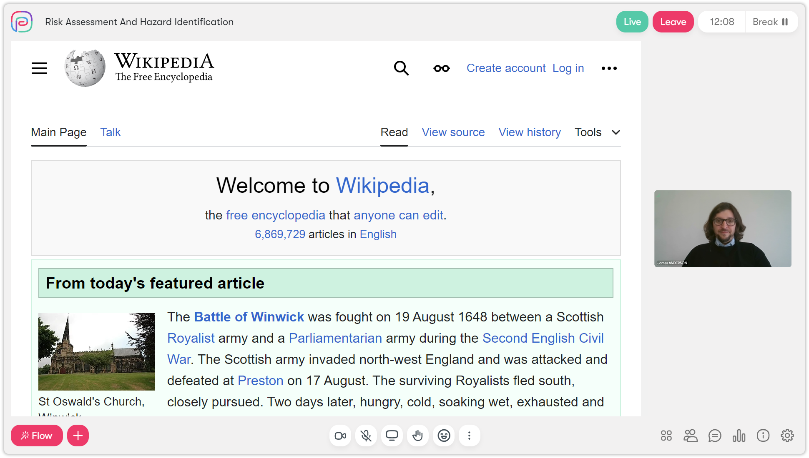The height and width of the screenshot is (458, 809).
Task: Open the apps grid icon
Action: (x=666, y=436)
